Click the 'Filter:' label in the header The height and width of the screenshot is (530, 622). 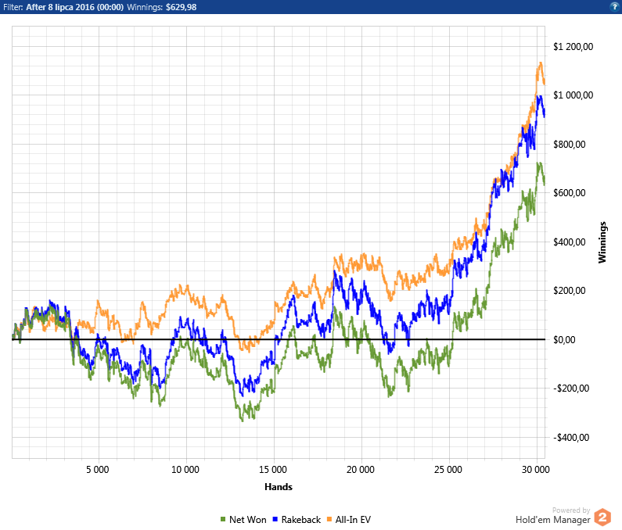pos(13,7)
